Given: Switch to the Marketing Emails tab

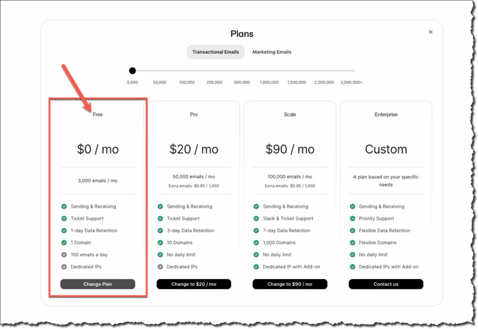Looking at the screenshot, I should point(272,52).
